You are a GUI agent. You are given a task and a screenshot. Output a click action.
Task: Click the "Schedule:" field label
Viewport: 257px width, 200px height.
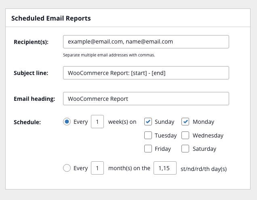click(27, 122)
